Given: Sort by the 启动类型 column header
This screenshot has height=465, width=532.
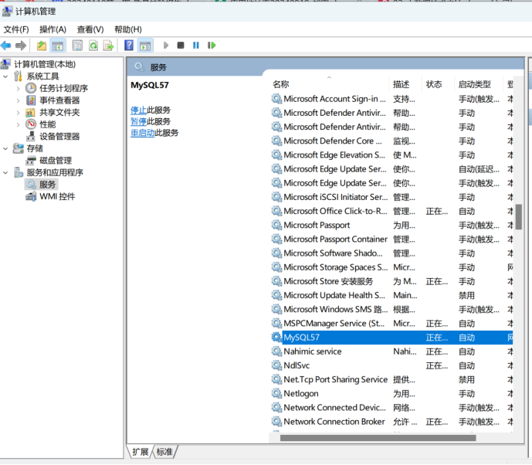Looking at the screenshot, I should click(474, 84).
